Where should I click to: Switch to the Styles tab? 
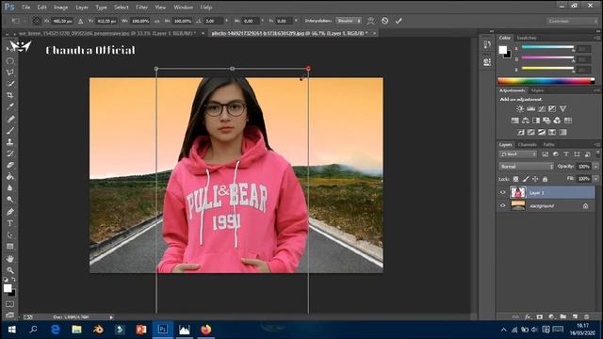click(537, 90)
